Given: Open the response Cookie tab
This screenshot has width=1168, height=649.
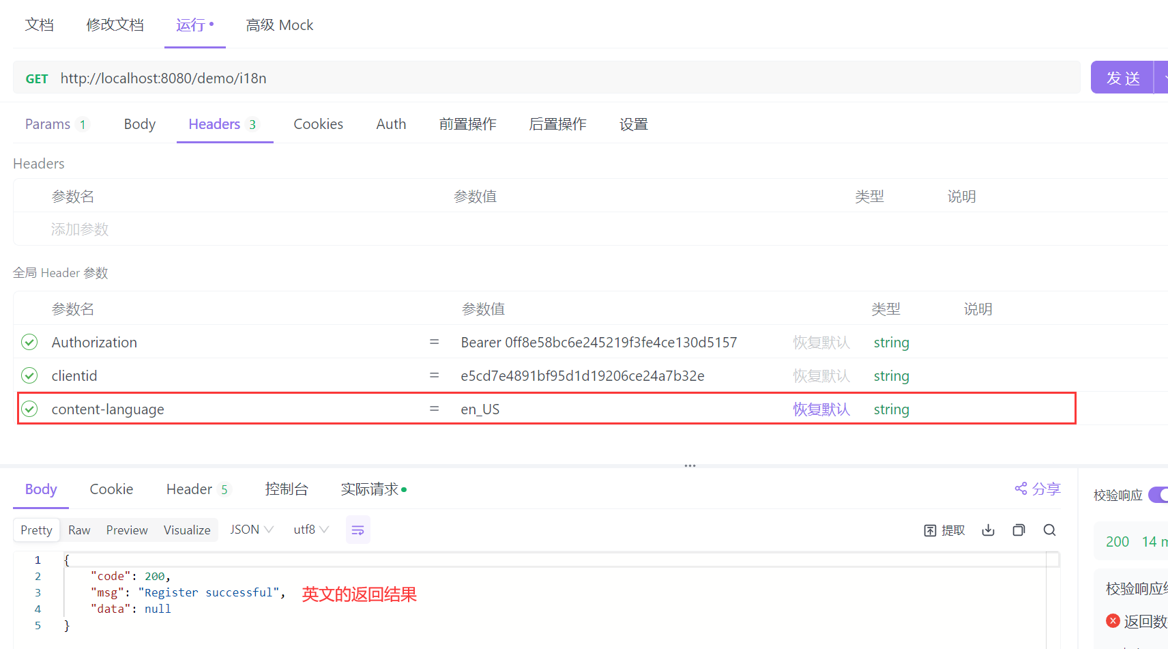Looking at the screenshot, I should tap(111, 489).
